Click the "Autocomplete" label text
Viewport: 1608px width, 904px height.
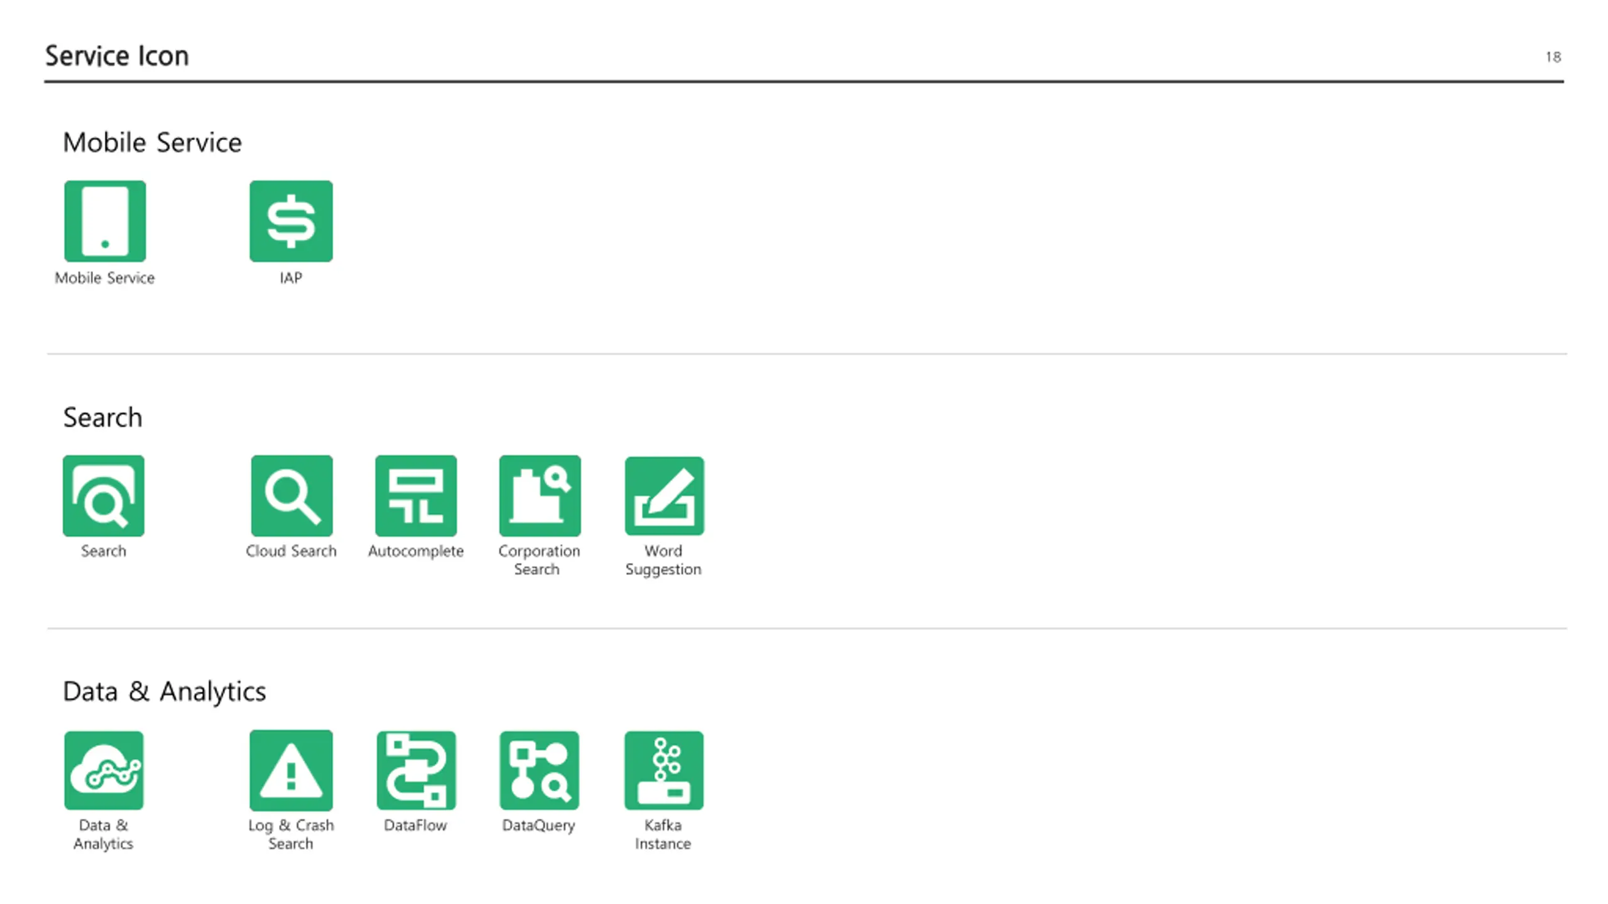[416, 551]
